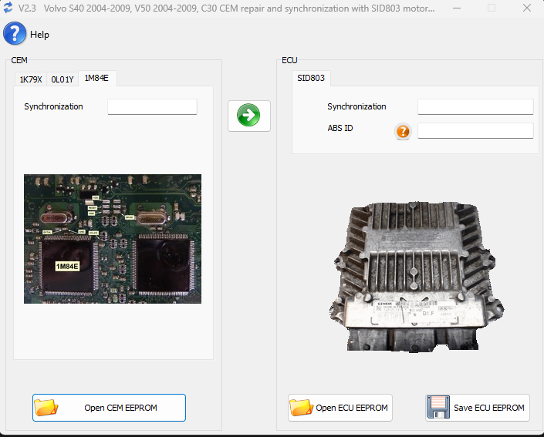This screenshot has width=544, height=437.
Task: Select the SID803 tab
Action: click(311, 78)
